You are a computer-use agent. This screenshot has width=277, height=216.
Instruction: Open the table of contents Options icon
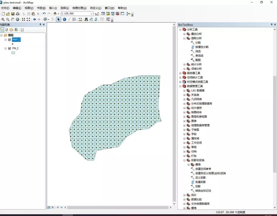pos(22,30)
